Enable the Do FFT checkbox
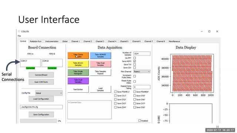Image resolution: width=237 pixels, height=133 pixels. [x=134, y=58]
